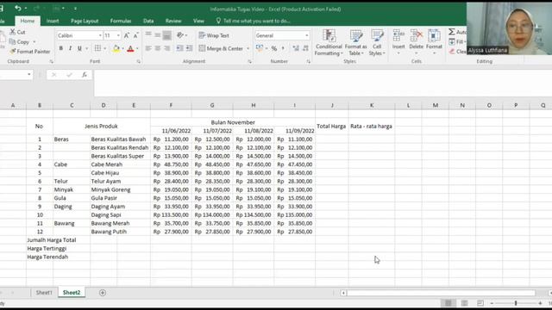Select Normal view icon in status bar
552x310 pixels.
448,303
